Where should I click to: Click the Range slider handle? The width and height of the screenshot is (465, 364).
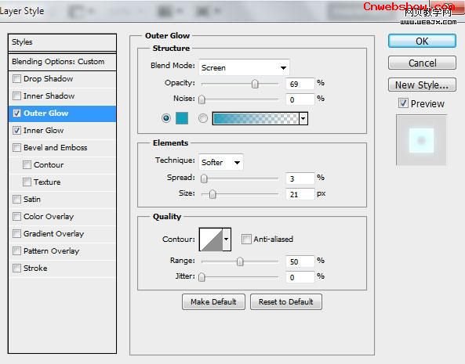240,261
